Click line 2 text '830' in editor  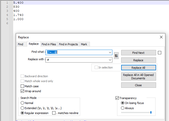coord(16,7)
